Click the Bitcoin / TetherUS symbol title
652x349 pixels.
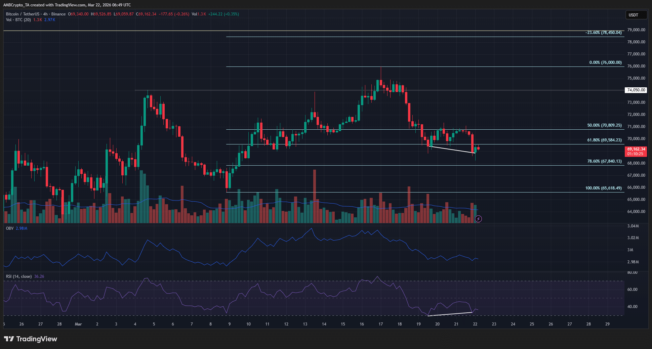(x=22, y=14)
